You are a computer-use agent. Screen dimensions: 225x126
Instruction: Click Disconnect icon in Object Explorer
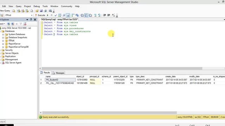13,24
